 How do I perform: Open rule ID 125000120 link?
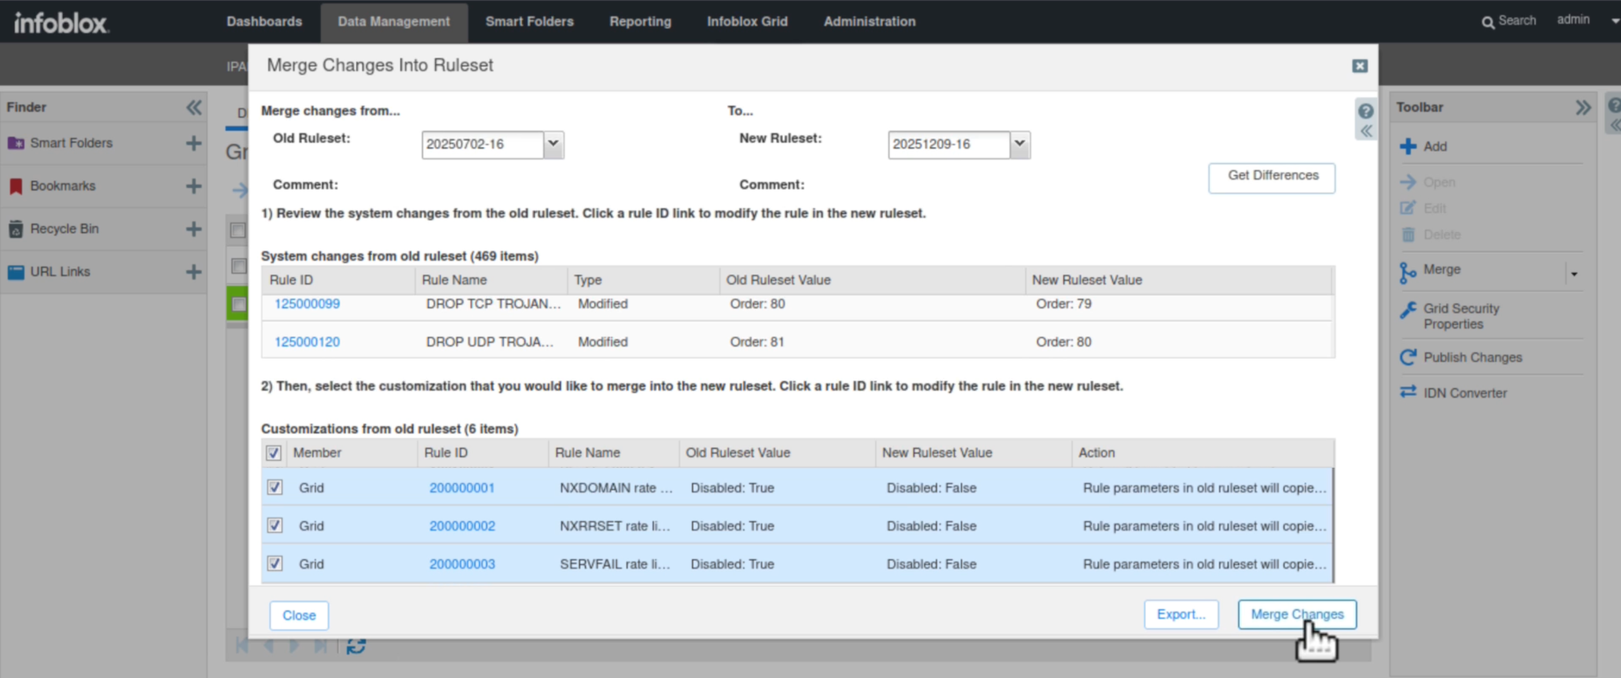coord(306,342)
